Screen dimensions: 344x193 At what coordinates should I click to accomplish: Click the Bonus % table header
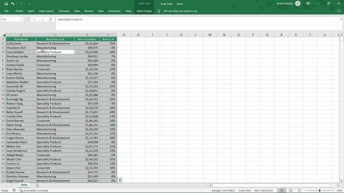108,39
